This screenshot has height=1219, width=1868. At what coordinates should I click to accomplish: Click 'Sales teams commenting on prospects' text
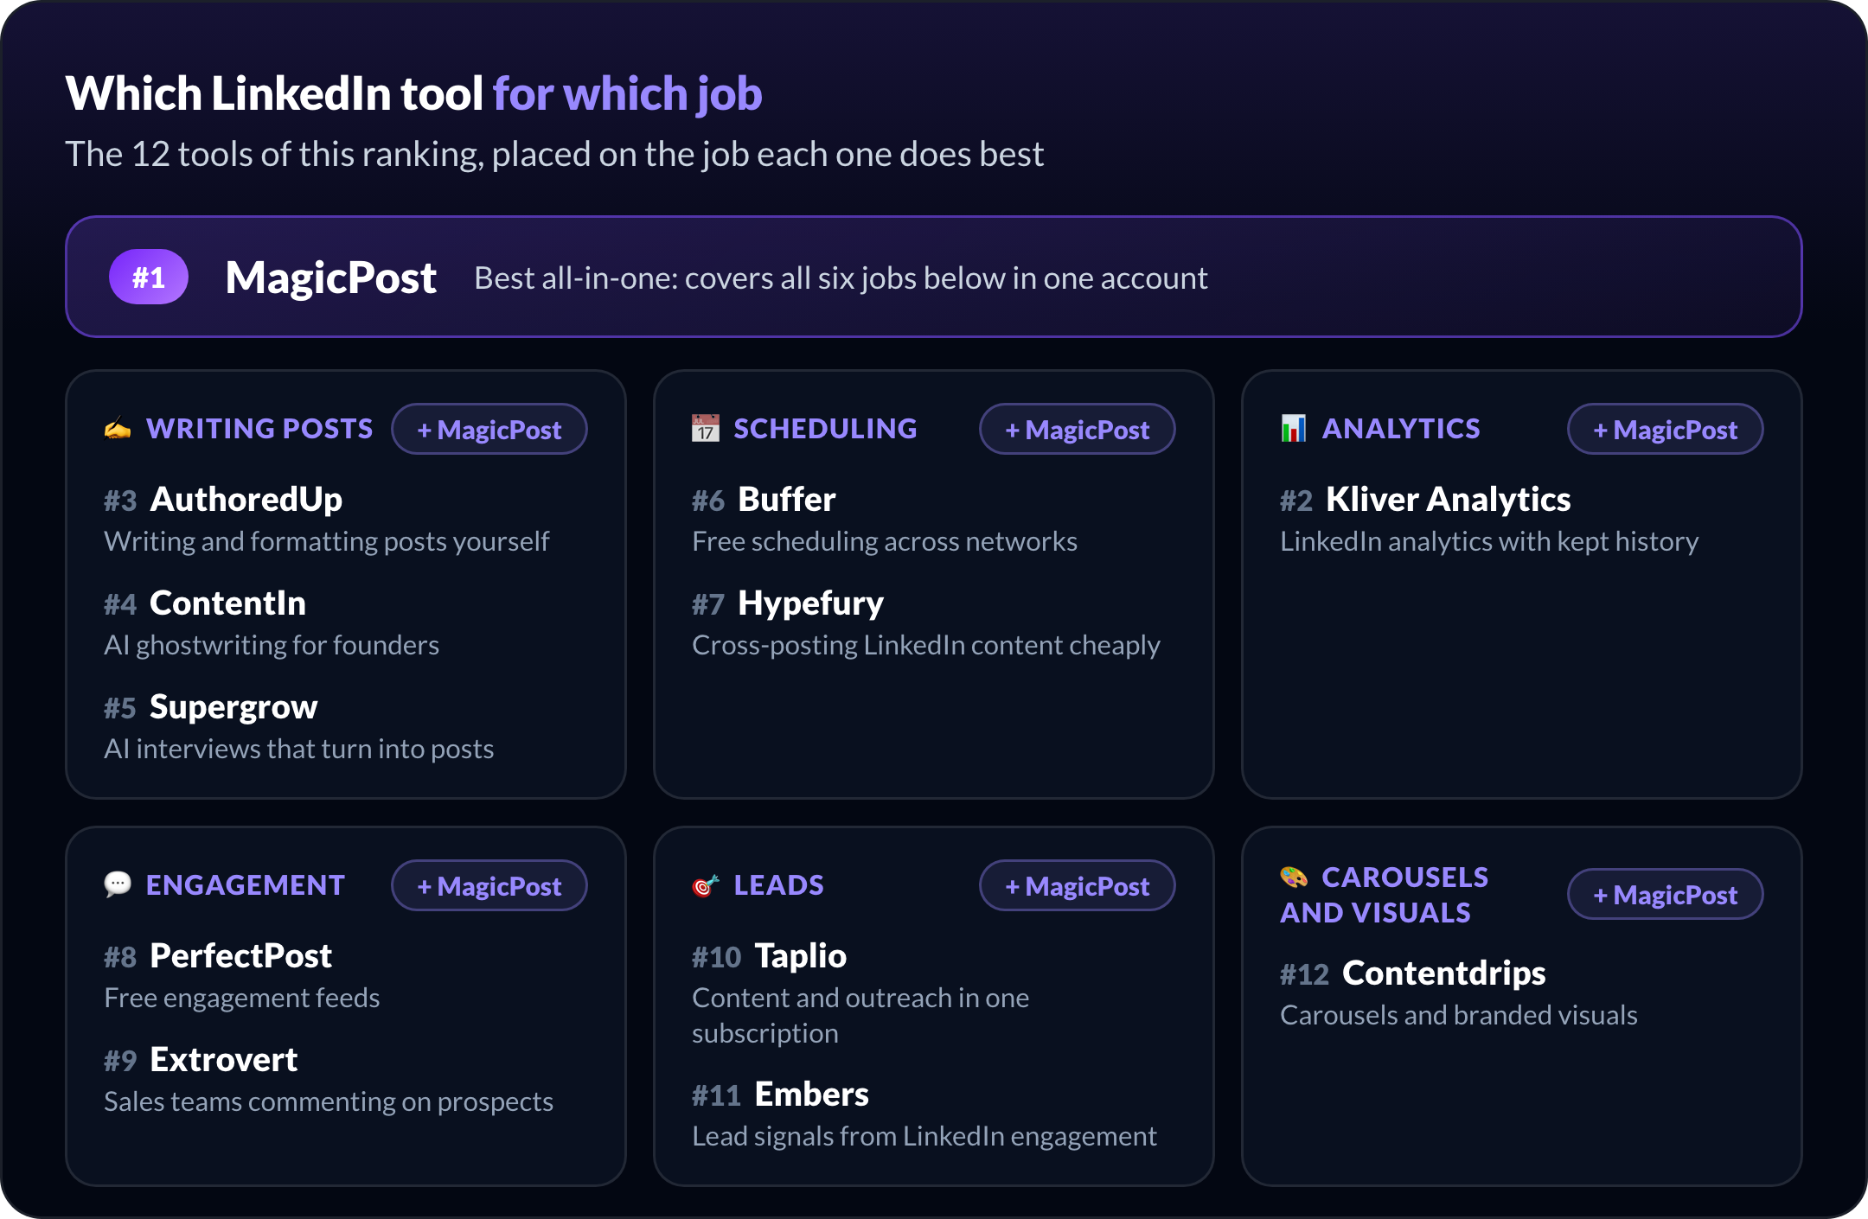[x=329, y=1101]
